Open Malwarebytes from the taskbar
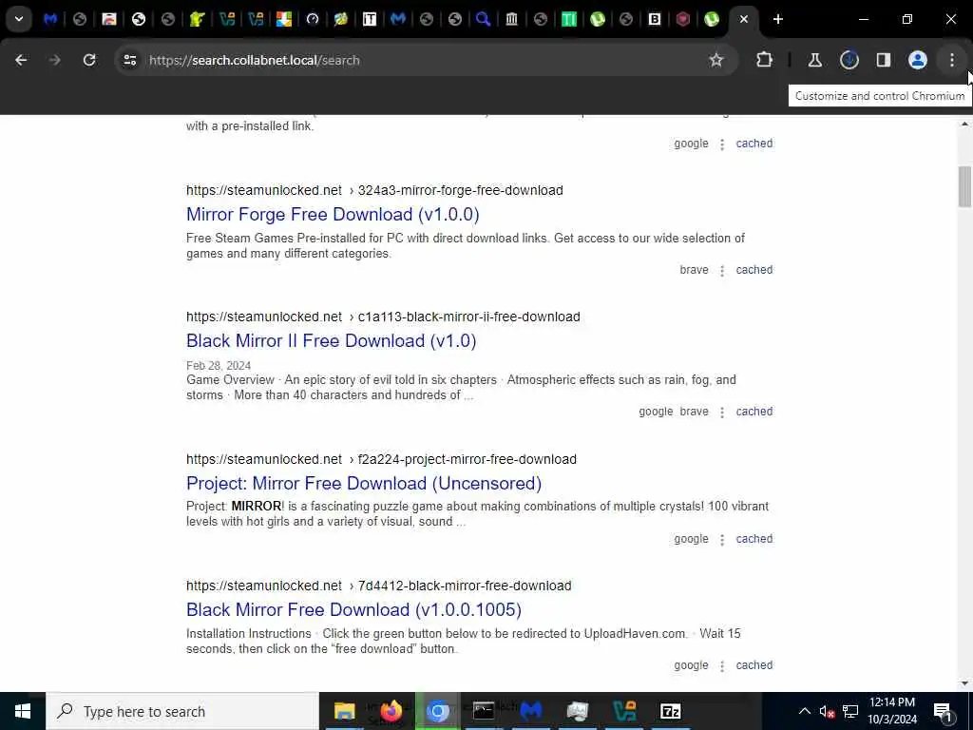 pyautogui.click(x=530, y=711)
